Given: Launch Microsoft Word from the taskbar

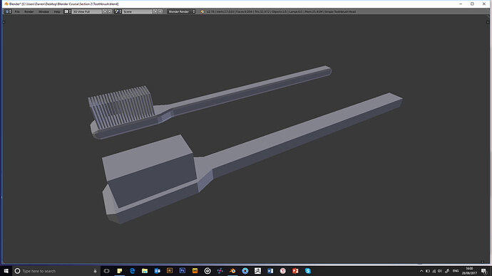Looking at the screenshot, I should point(270,271).
